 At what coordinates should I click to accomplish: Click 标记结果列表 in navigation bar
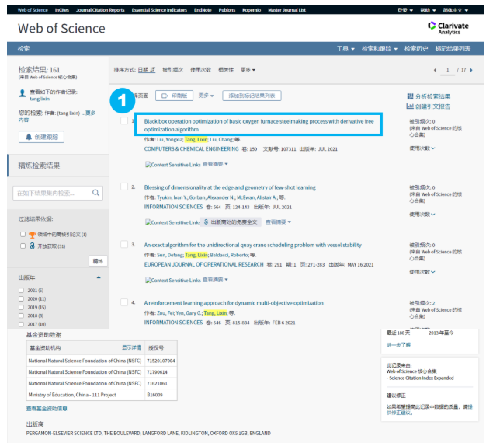pos(453,49)
